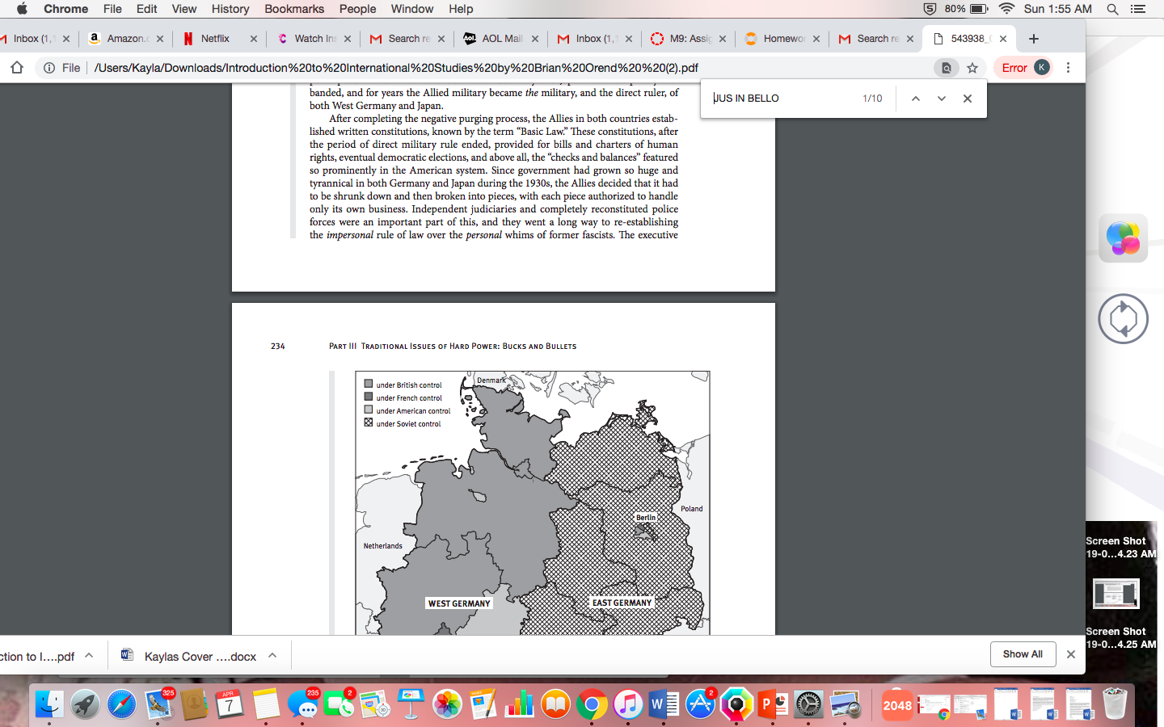
Task: Click the WEST GERMANY label on map
Action: (459, 603)
